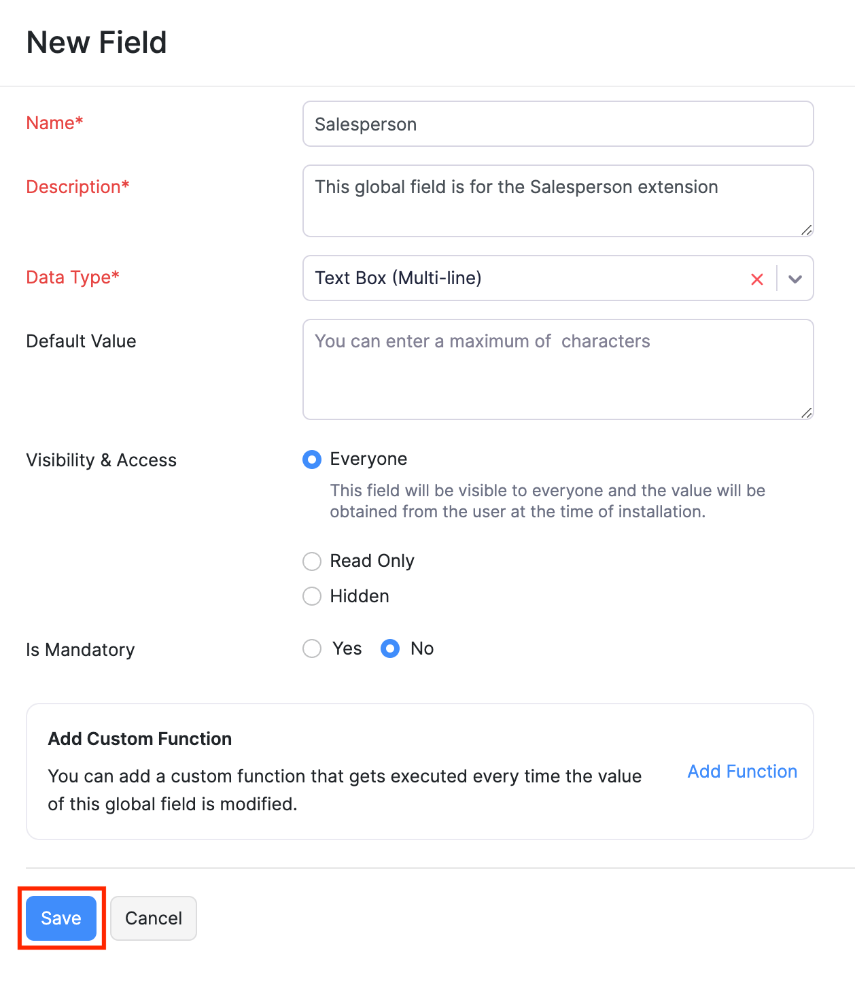The image size is (855, 987).
Task: Click the Save button
Action: coord(61,918)
